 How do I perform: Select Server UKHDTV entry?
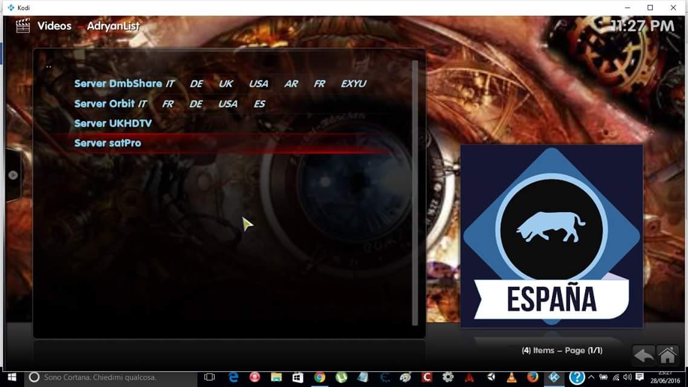112,123
